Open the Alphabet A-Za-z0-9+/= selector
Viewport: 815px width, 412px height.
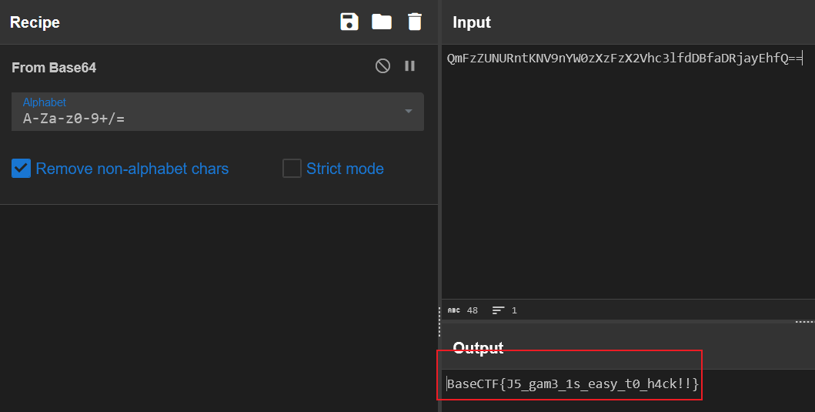pos(218,112)
